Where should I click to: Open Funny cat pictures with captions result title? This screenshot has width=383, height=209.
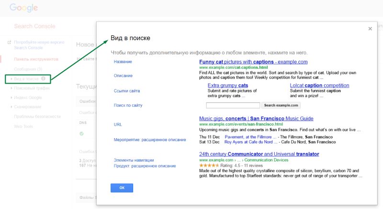tap(253, 62)
